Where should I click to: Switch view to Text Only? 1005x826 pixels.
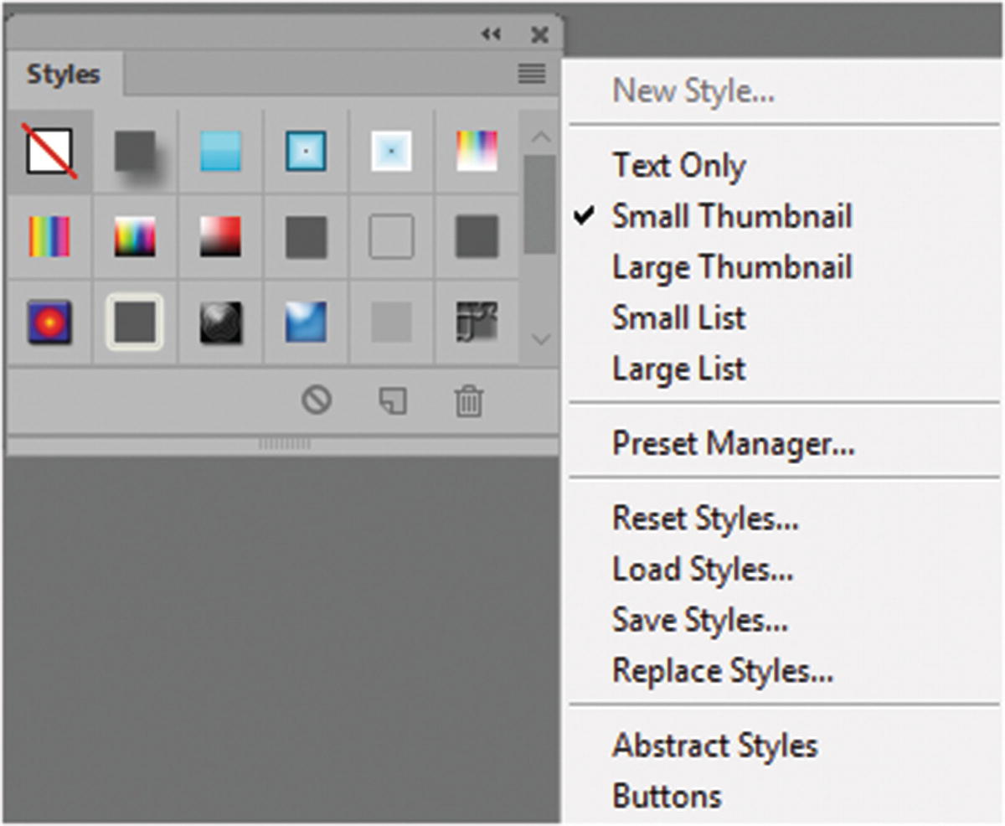[678, 165]
